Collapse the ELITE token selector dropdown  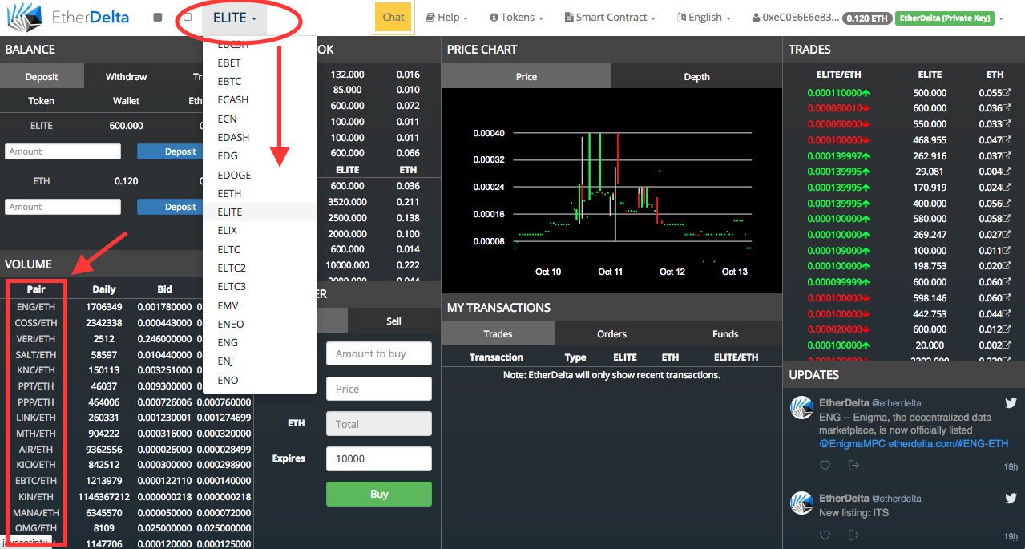[x=235, y=18]
